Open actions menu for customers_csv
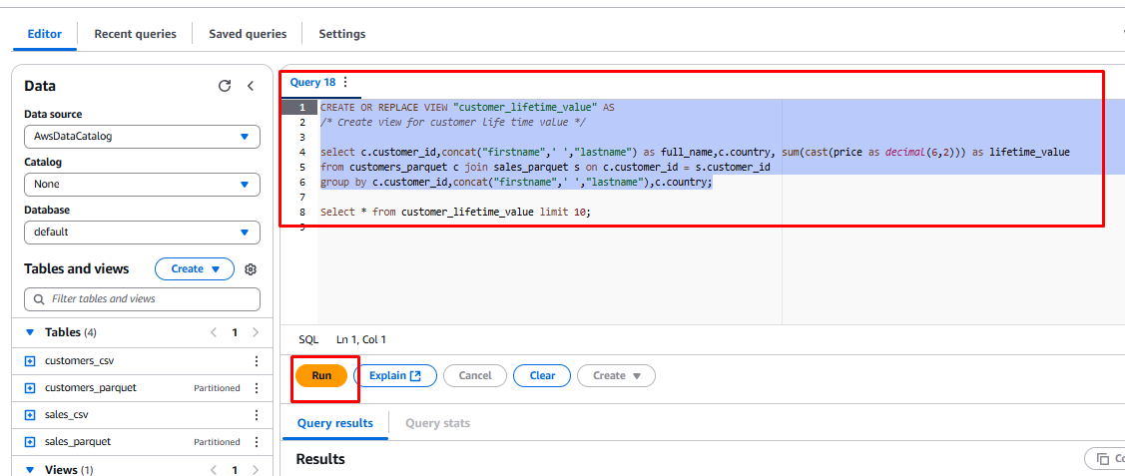1125x476 pixels. [256, 361]
